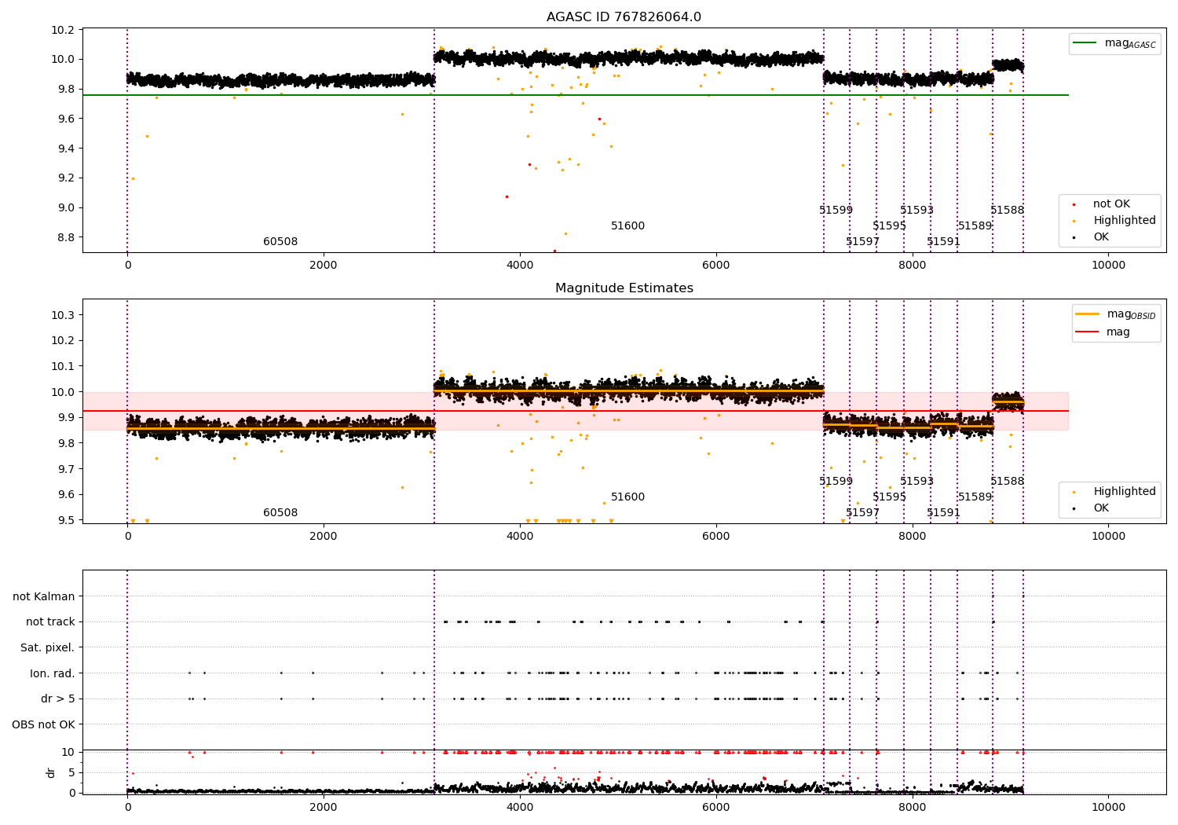Click the 'Magnitude Estimates' plot title
This screenshot has height=825, width=1178.
[624, 288]
